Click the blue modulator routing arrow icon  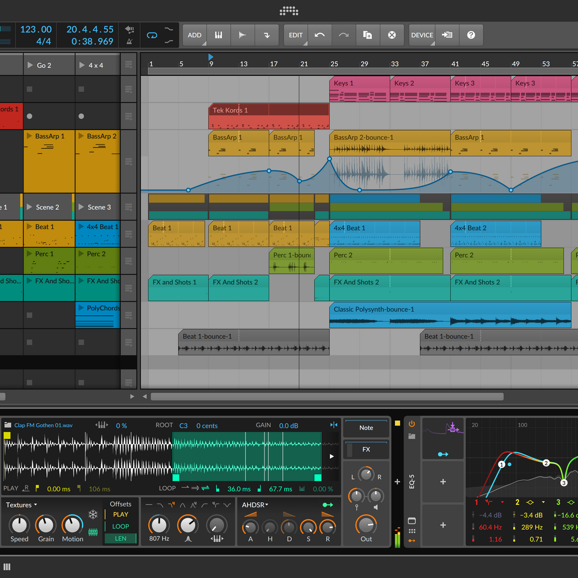point(443,454)
